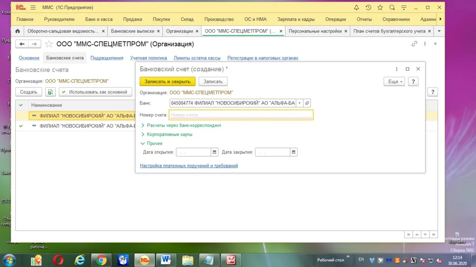The width and height of the screenshot is (476, 267).
Task: Open favorites star icon in title bar
Action: tap(380, 8)
